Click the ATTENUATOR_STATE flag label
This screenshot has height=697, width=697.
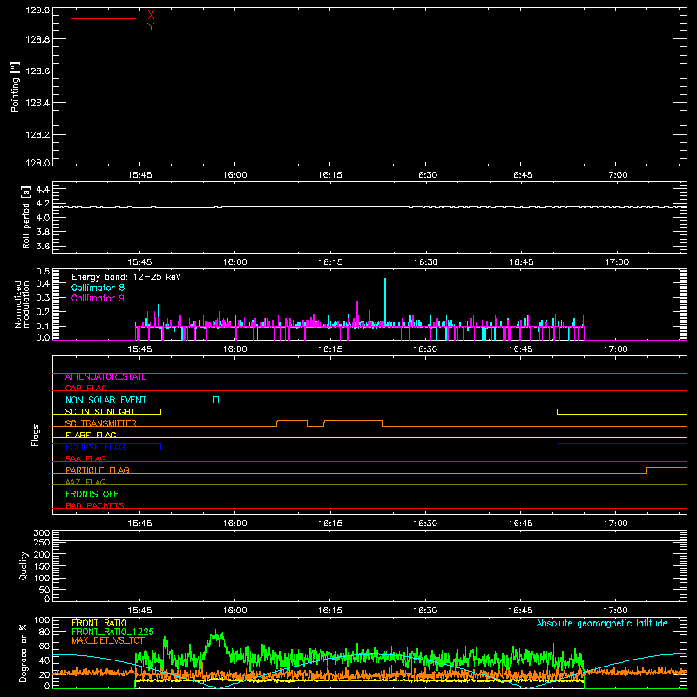105,377
